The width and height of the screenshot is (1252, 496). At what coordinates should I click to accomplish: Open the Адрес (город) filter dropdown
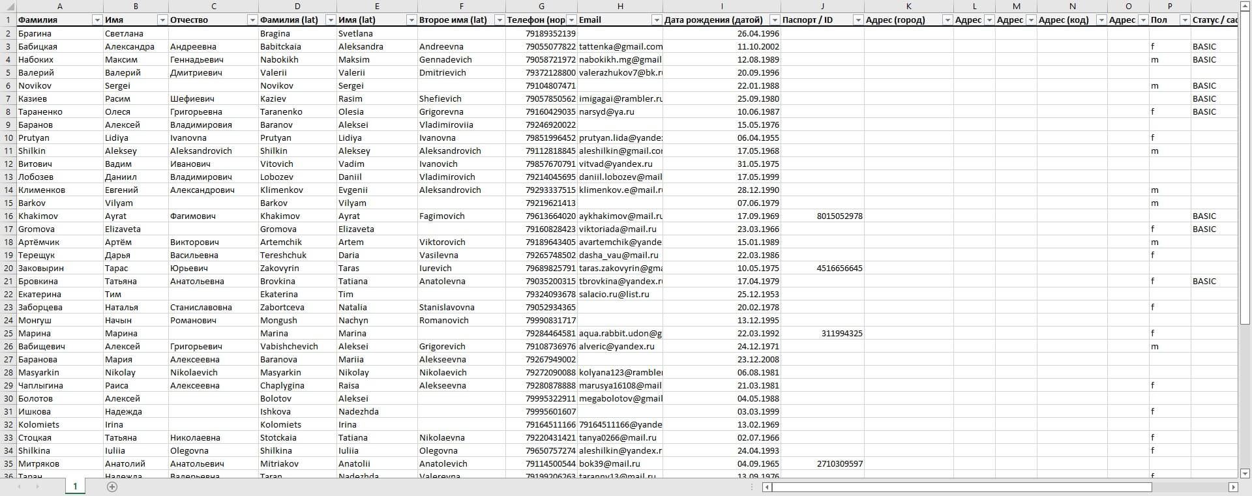(x=947, y=20)
